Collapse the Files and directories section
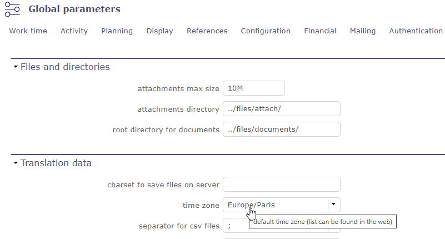 pos(16,67)
